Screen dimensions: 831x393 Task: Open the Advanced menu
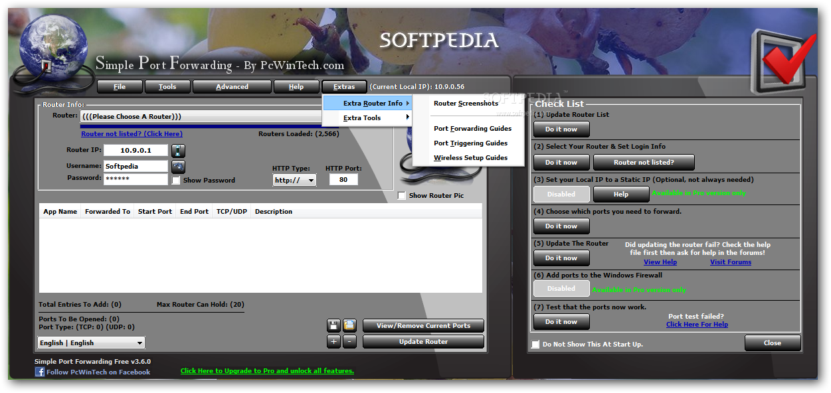[x=232, y=86]
